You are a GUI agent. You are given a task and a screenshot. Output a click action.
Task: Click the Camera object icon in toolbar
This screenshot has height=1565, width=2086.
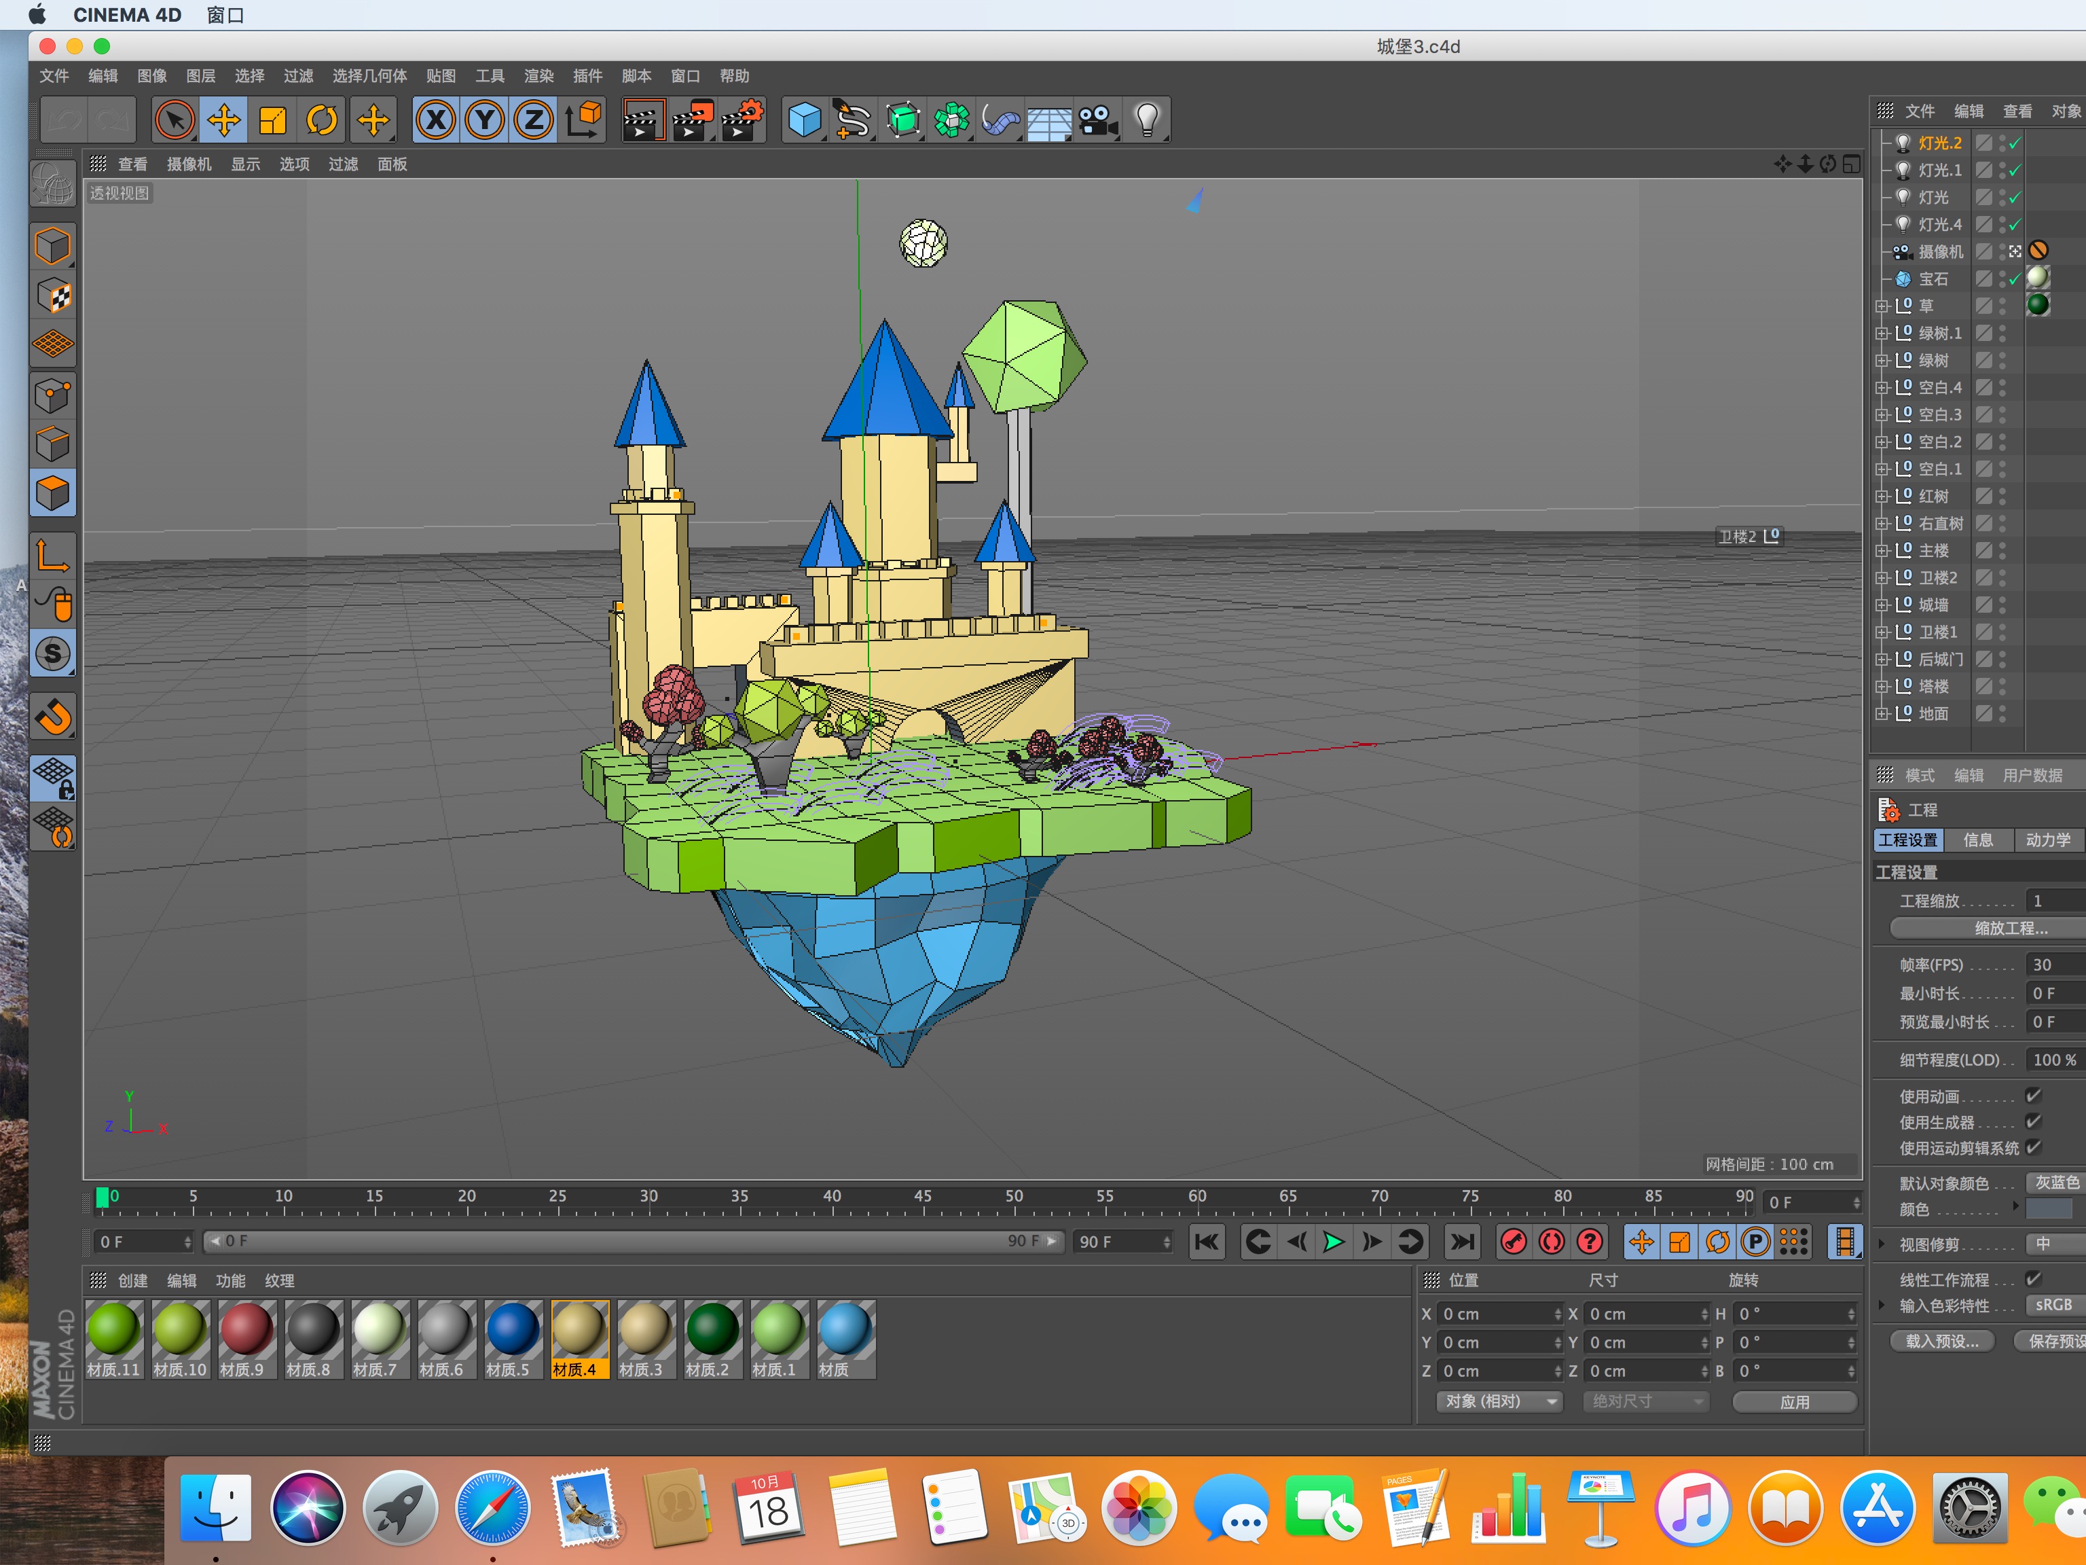coord(1098,120)
